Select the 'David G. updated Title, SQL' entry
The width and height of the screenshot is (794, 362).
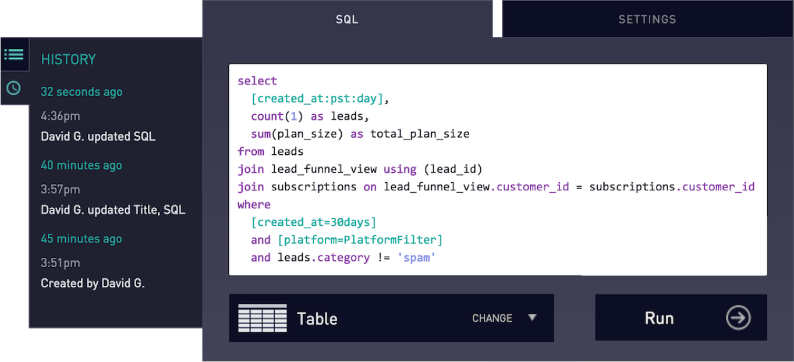pos(113,210)
